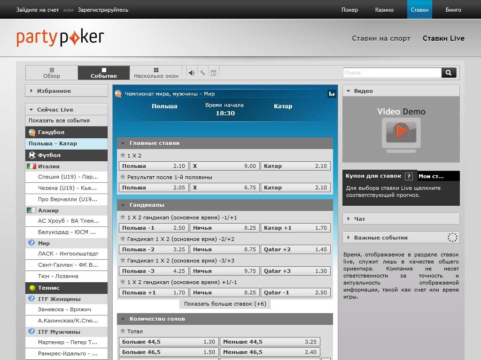The image size is (481, 360).
Task: Click the Поиск search input field
Action: tap(392, 73)
